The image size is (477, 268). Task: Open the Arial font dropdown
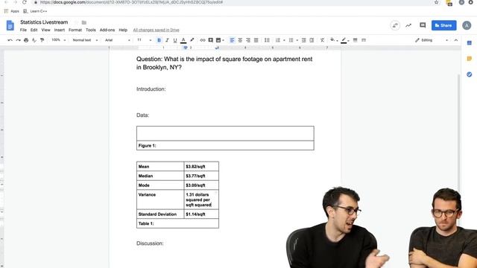pos(118,40)
